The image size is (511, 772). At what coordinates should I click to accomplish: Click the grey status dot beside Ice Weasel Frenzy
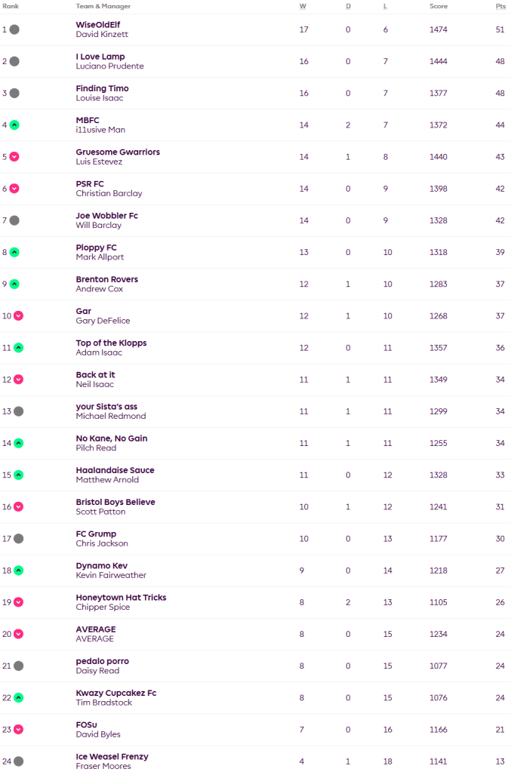click(18, 761)
